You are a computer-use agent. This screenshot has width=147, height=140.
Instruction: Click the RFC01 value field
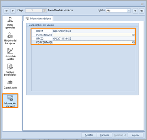(x=94, y=31)
